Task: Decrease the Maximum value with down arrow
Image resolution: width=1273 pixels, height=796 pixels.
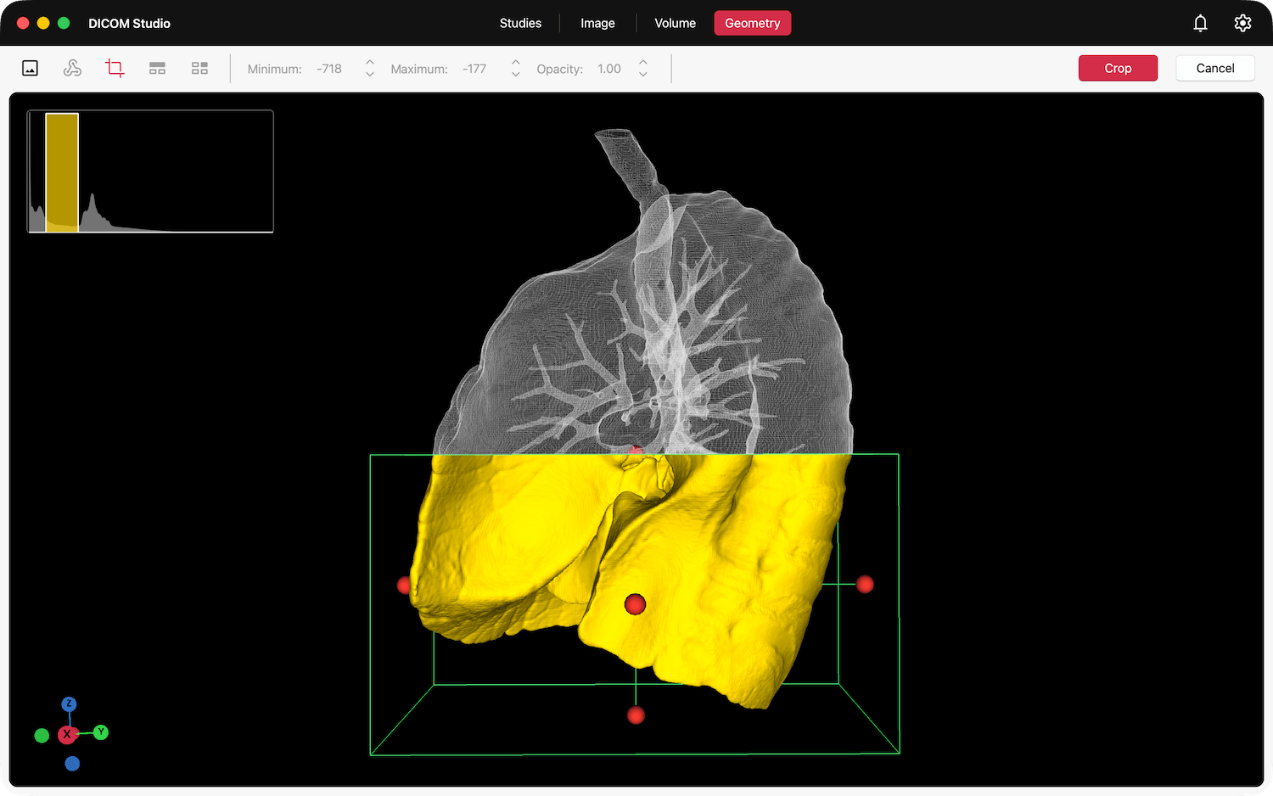Action: (x=515, y=75)
